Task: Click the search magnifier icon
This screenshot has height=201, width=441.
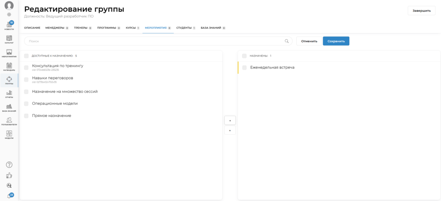Action: click(286, 41)
